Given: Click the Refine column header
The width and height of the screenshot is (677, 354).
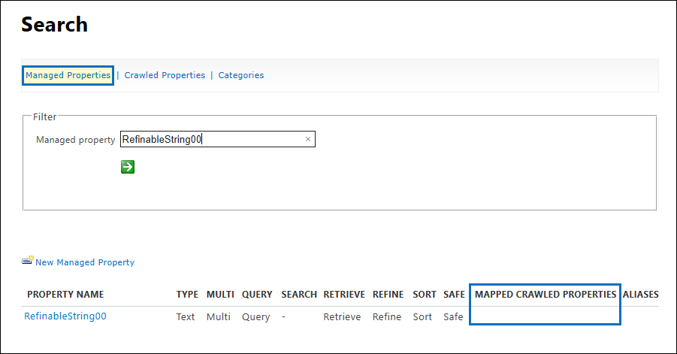Looking at the screenshot, I should 388,295.
